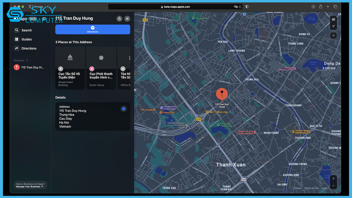The width and height of the screenshot is (352, 198).
Task: Click the Lang Thuong map label
Action: pos(237,51)
